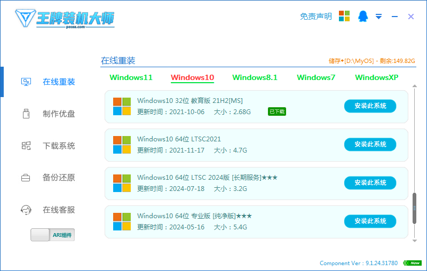Close the application window
Image resolution: width=427 pixels, height=271 pixels.
tap(411, 17)
